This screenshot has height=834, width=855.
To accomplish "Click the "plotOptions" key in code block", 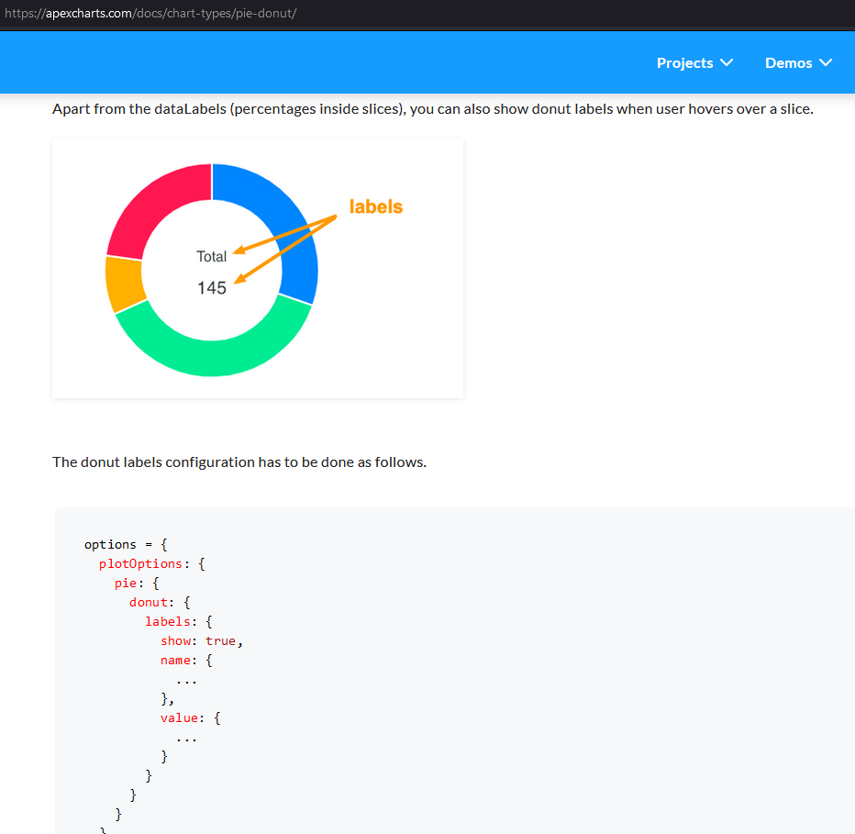I will coord(140,563).
